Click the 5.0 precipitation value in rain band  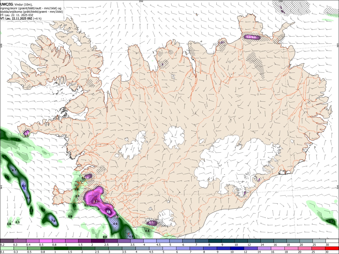29,198
